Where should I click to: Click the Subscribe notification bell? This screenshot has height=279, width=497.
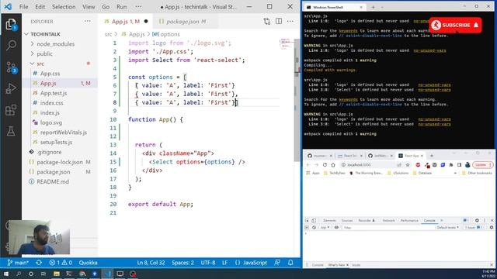click(x=476, y=25)
